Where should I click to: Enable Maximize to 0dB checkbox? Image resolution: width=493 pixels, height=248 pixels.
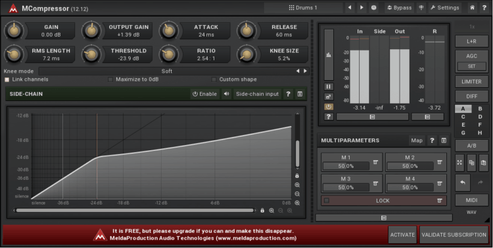110,80
